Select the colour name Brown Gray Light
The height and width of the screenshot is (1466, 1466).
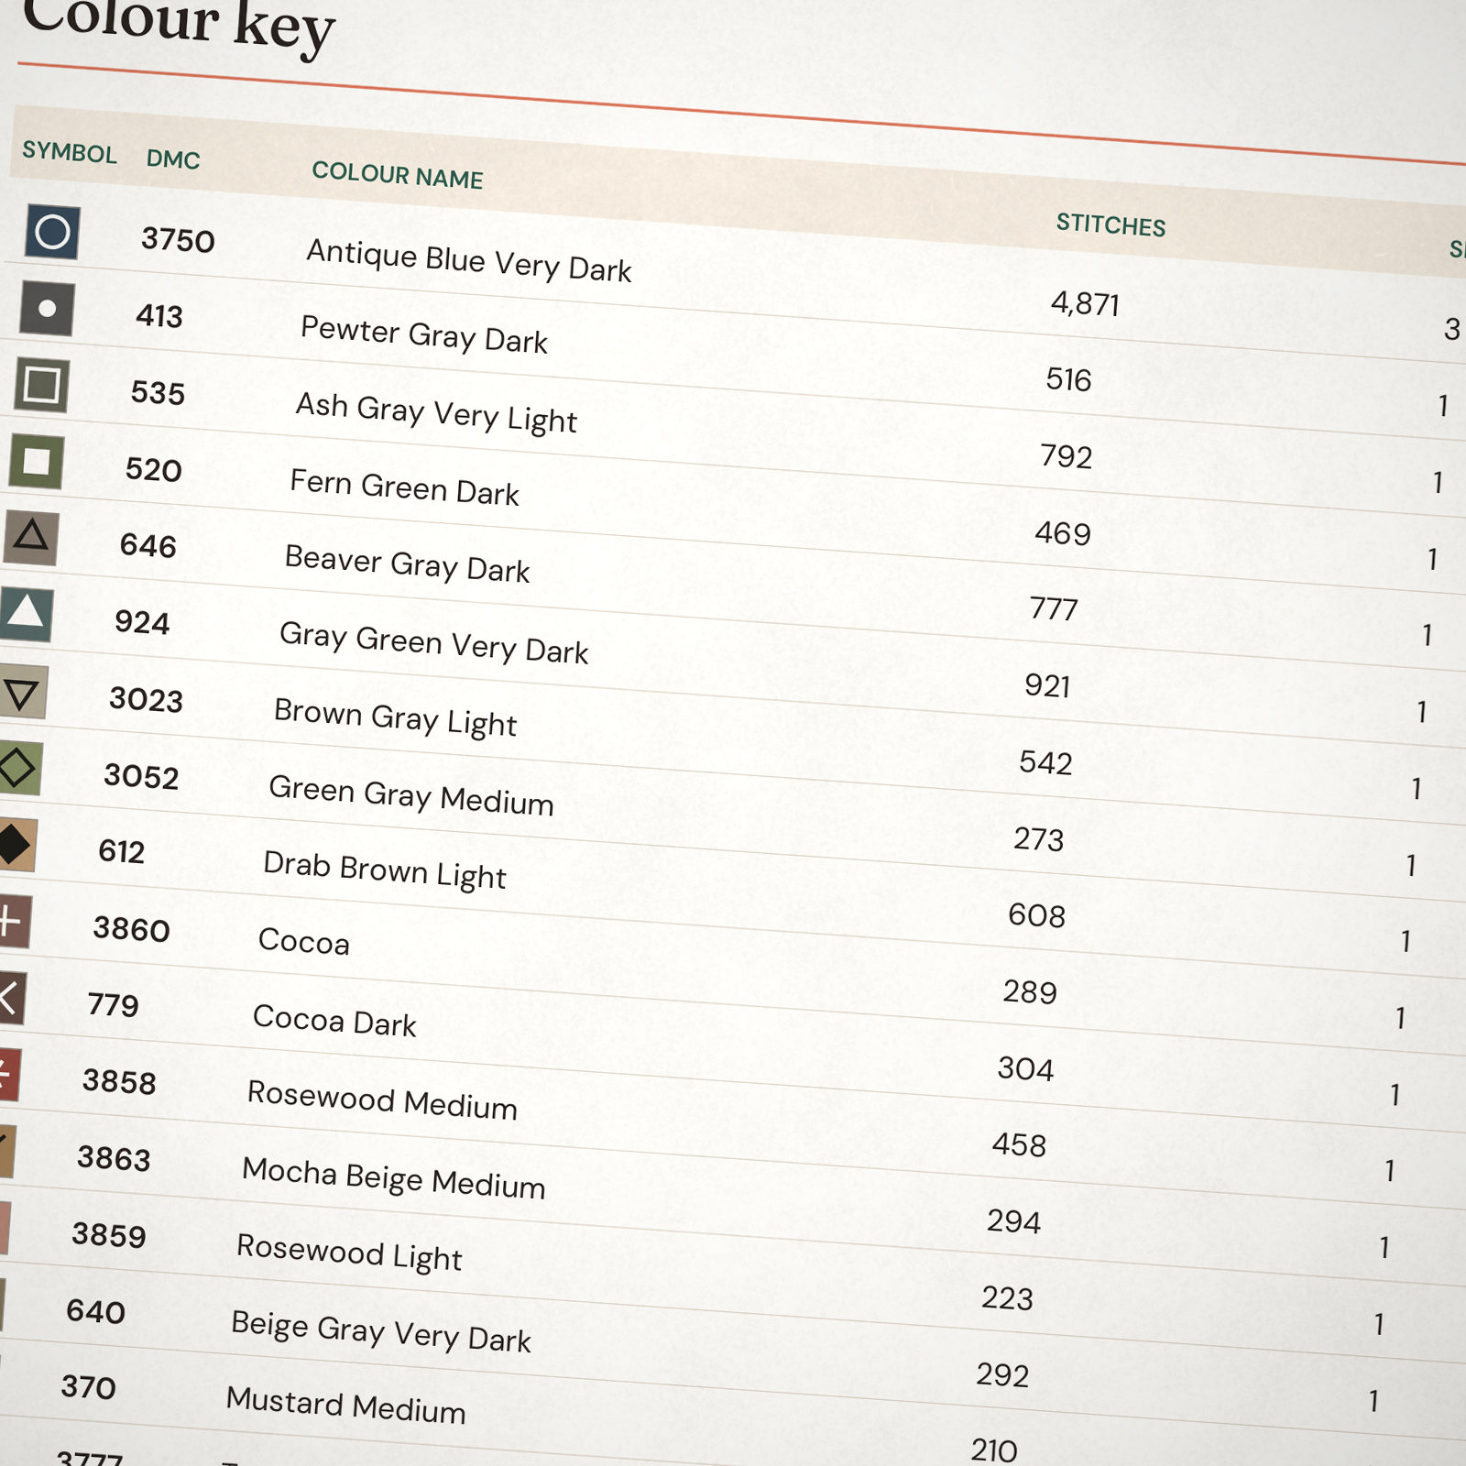coord(395,717)
